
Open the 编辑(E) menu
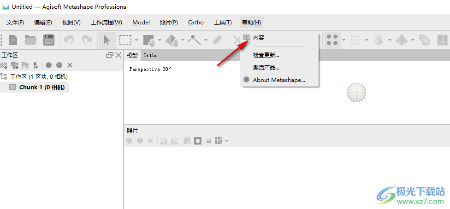coord(43,23)
